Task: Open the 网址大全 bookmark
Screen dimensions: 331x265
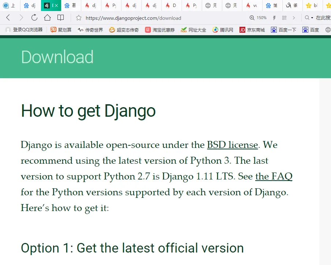Action: coord(193,30)
